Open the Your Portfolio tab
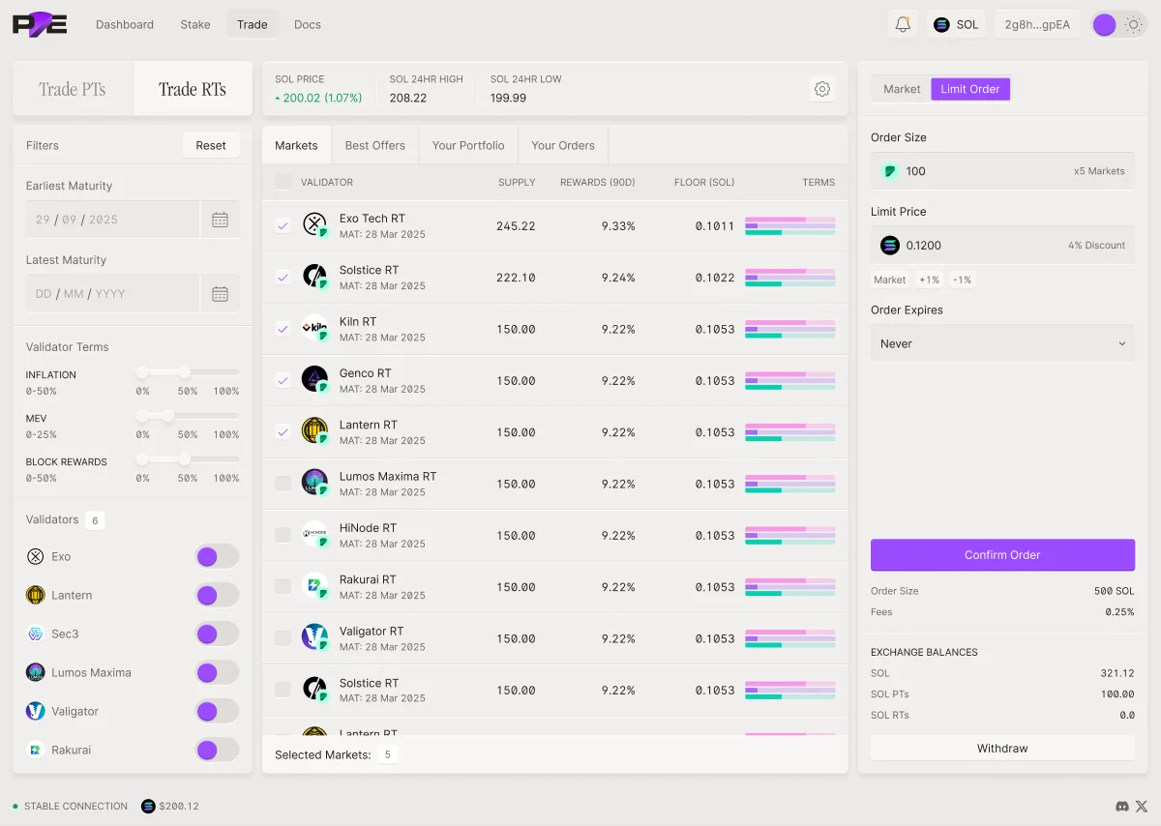The image size is (1161, 826). pos(468,145)
